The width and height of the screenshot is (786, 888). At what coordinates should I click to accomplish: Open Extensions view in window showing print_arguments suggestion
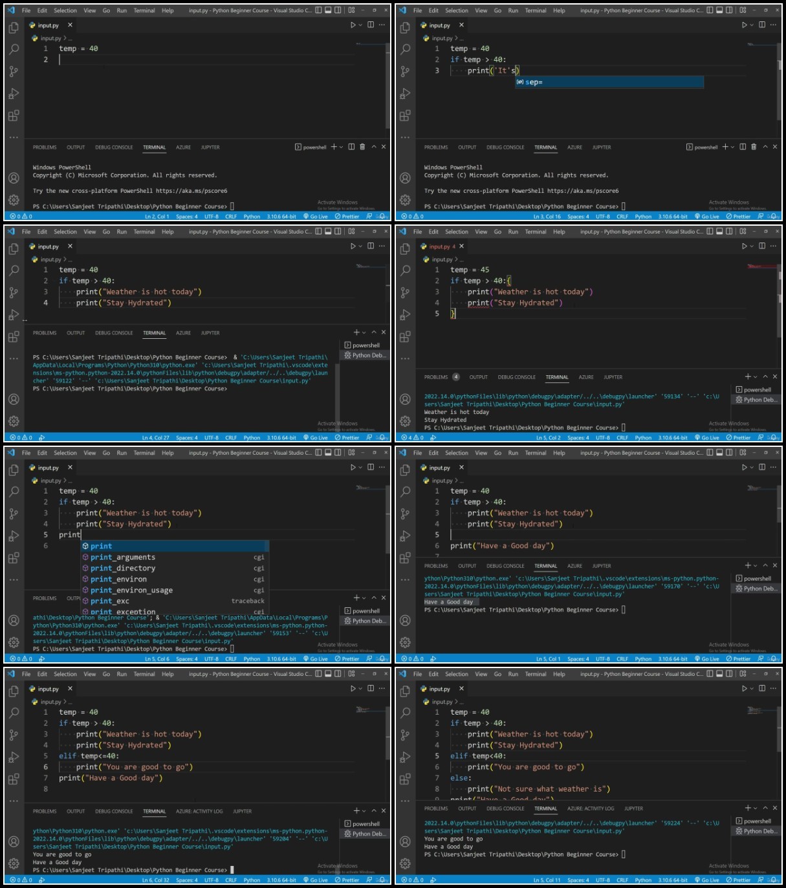[x=14, y=558]
